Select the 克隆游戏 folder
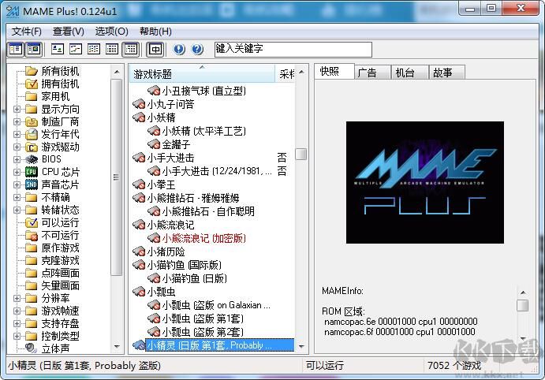Viewport: 545px width, 380px height. point(60,260)
